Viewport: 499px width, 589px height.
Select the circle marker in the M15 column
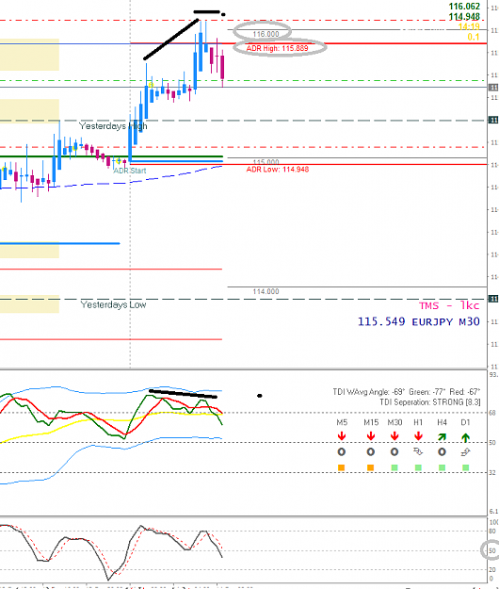click(x=371, y=452)
